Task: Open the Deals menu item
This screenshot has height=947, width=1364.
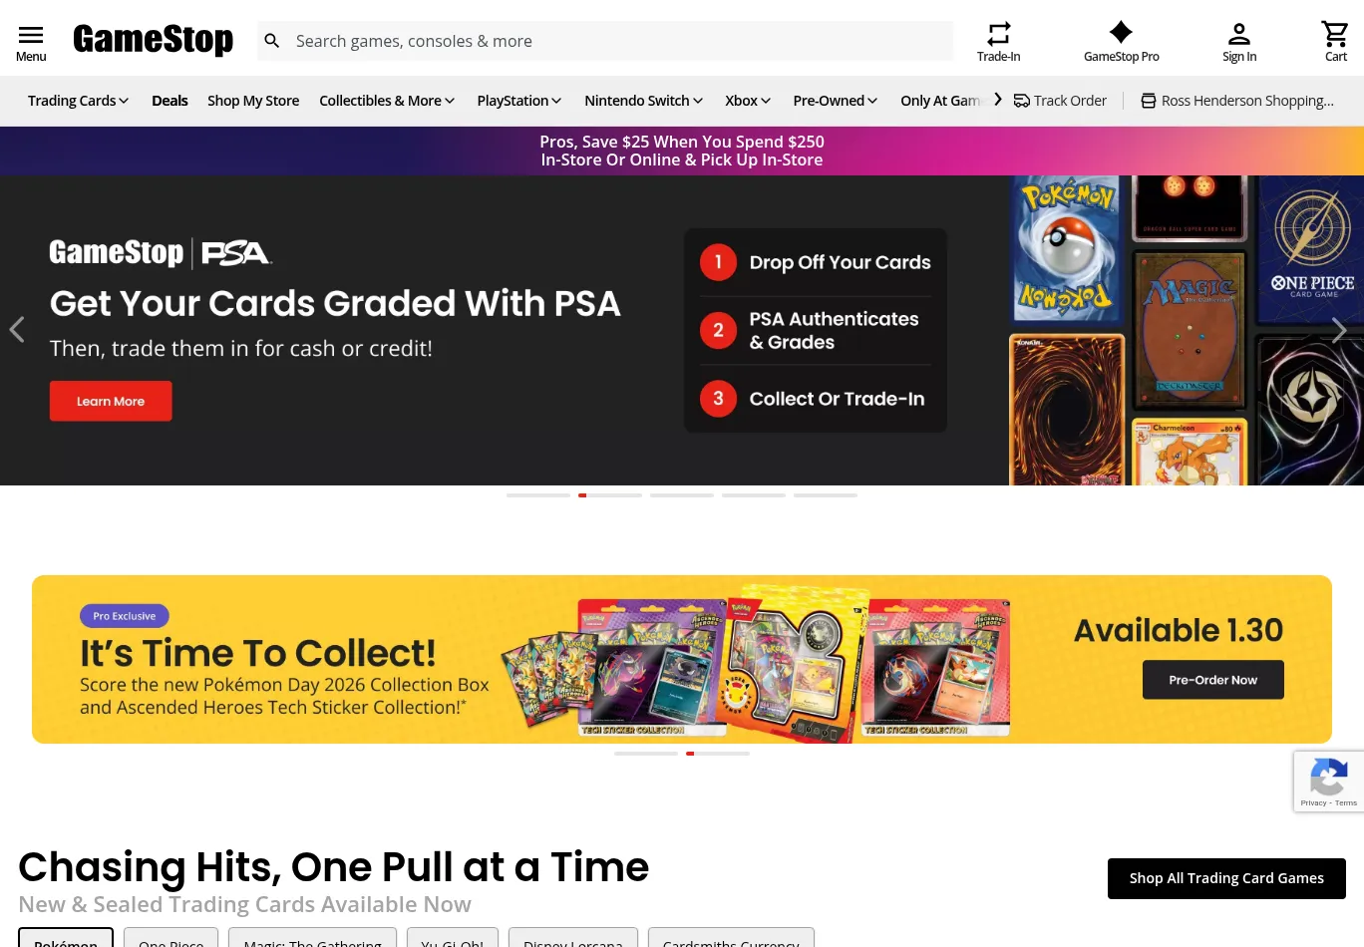Action: (x=170, y=101)
